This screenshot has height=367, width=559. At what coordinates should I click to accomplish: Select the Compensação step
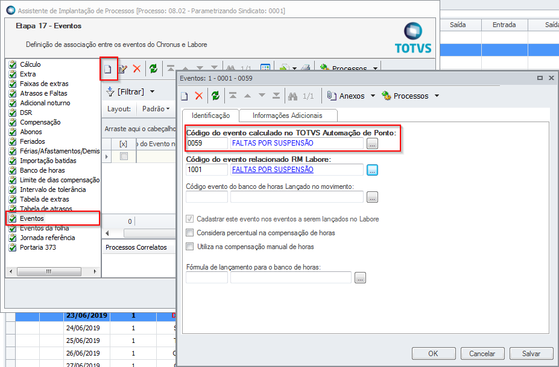tap(40, 122)
